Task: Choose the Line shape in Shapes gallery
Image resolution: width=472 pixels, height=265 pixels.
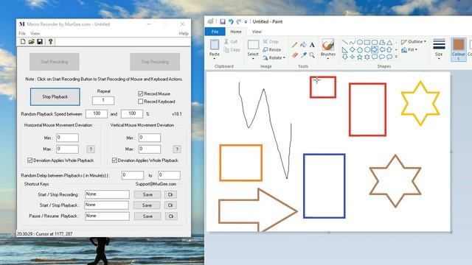Action: [345, 43]
